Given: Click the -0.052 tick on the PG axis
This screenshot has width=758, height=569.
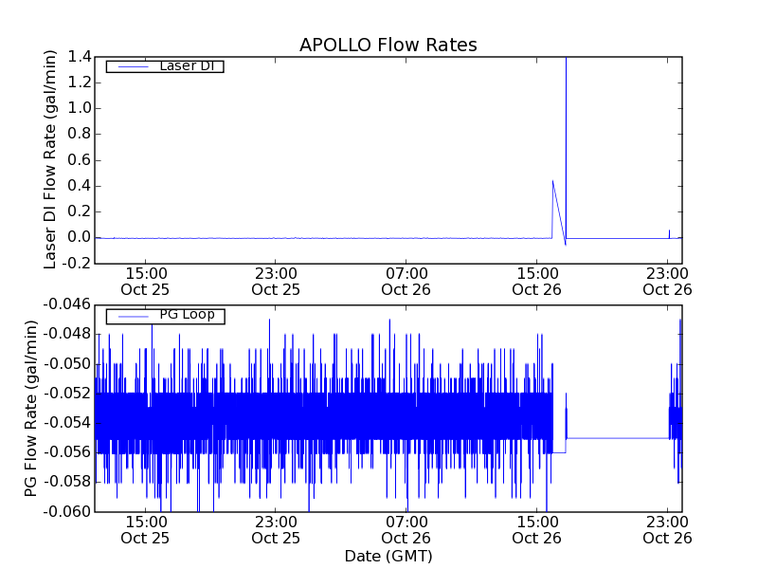Looking at the screenshot, I should (x=66, y=394).
